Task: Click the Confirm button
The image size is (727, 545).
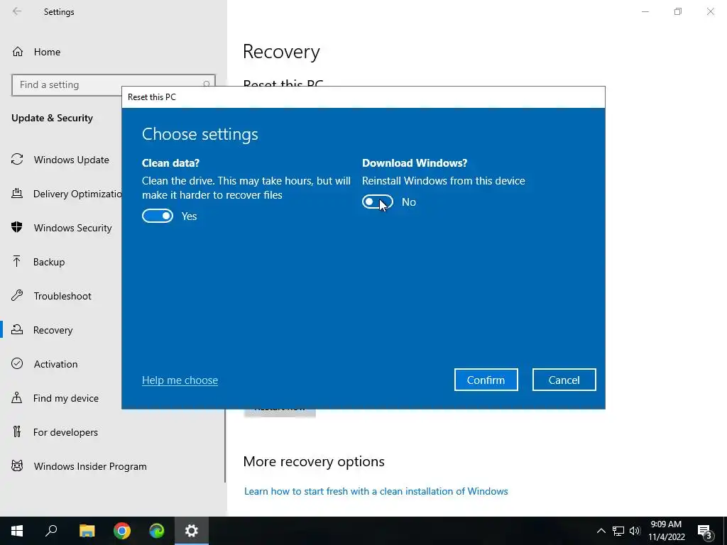Action: point(486,380)
